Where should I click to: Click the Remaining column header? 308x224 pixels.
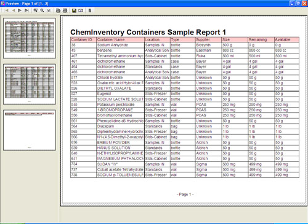click(x=261, y=39)
